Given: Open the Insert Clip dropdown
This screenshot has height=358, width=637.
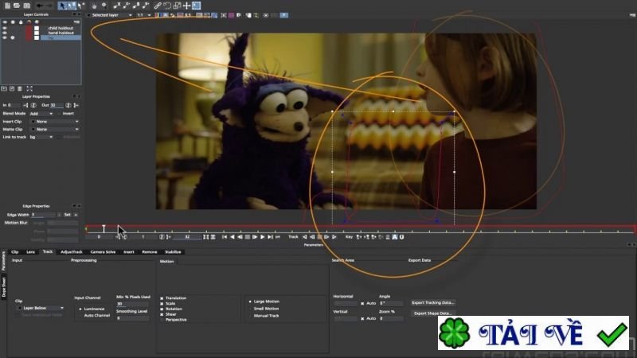Looking at the screenshot, I should (x=54, y=122).
